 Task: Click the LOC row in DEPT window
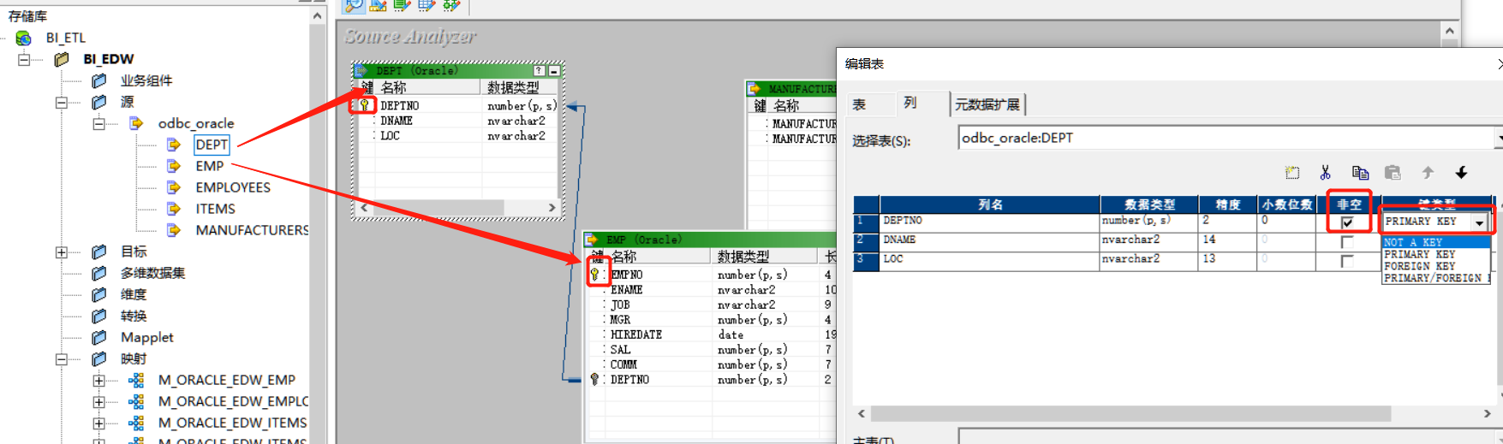(458, 135)
